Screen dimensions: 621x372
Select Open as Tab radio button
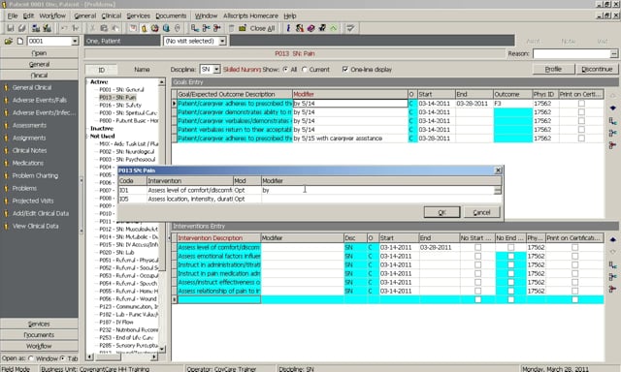pos(62,358)
